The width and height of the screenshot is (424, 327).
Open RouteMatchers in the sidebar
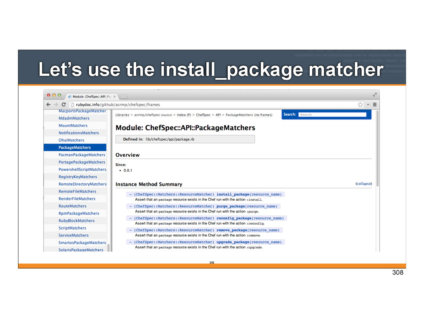72,206
